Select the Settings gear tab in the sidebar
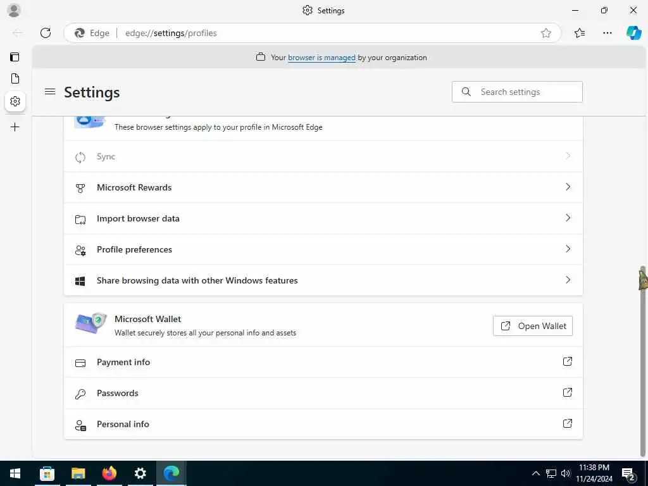 [15, 101]
